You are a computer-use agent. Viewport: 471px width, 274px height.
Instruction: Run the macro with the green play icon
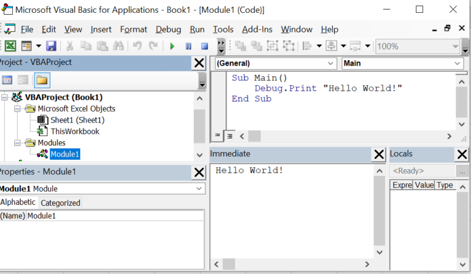pos(172,46)
